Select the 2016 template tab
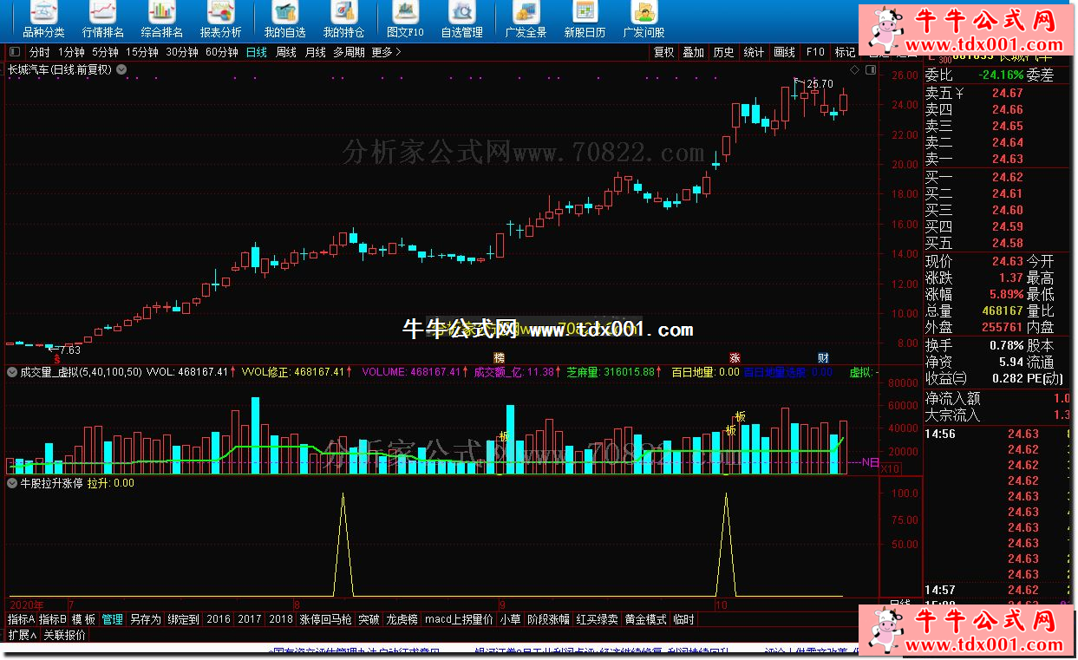The height and width of the screenshot is (660, 1078). pos(219,619)
